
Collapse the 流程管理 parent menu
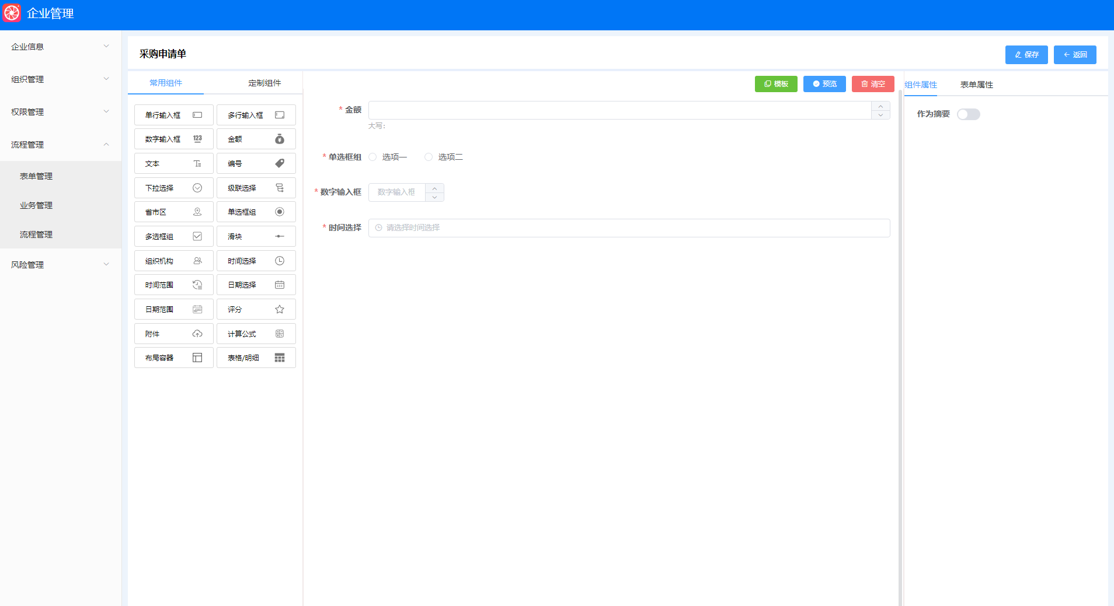pos(61,145)
